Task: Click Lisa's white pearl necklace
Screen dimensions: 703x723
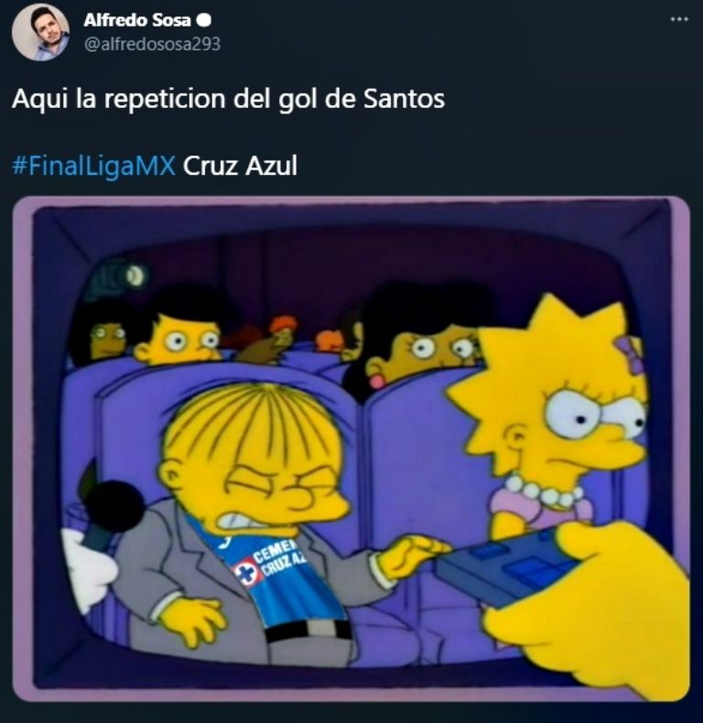Action: (544, 491)
